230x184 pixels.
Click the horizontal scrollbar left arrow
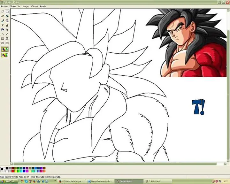12,164
